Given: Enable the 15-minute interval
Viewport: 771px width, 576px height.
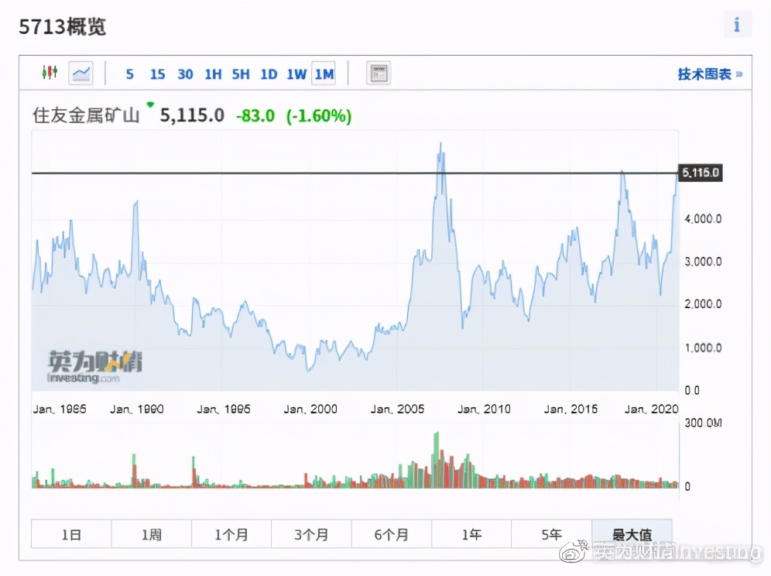Looking at the screenshot, I should click(x=157, y=74).
